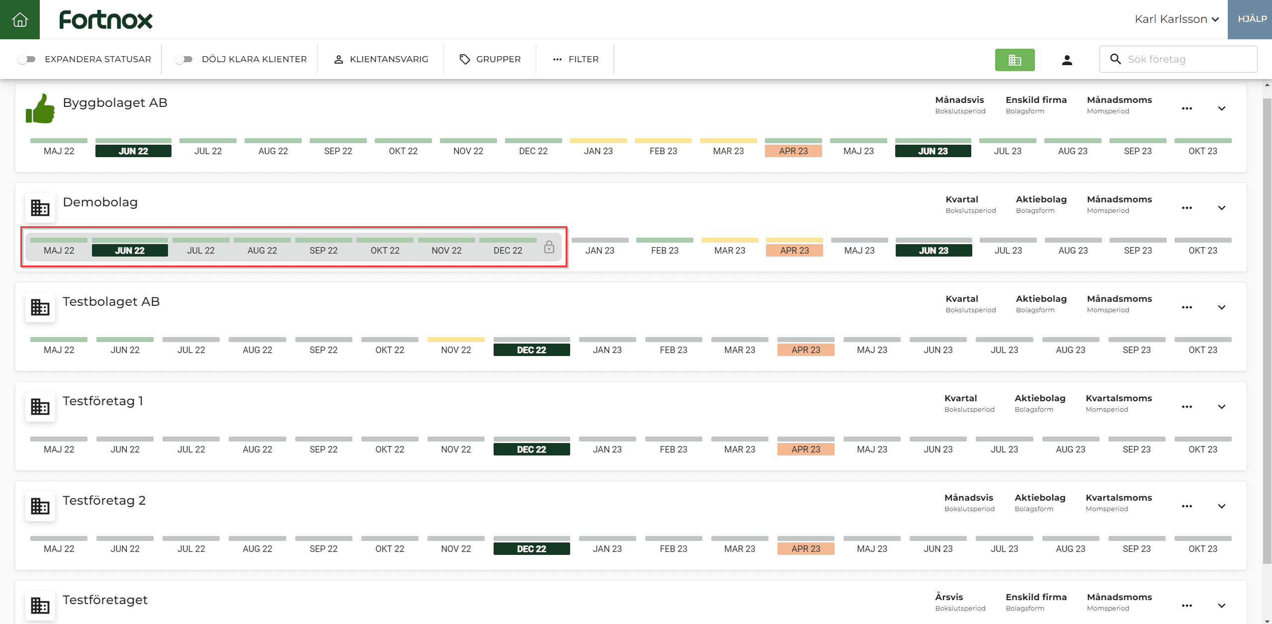
Task: Open the Klientansvarig filter
Action: click(x=381, y=59)
